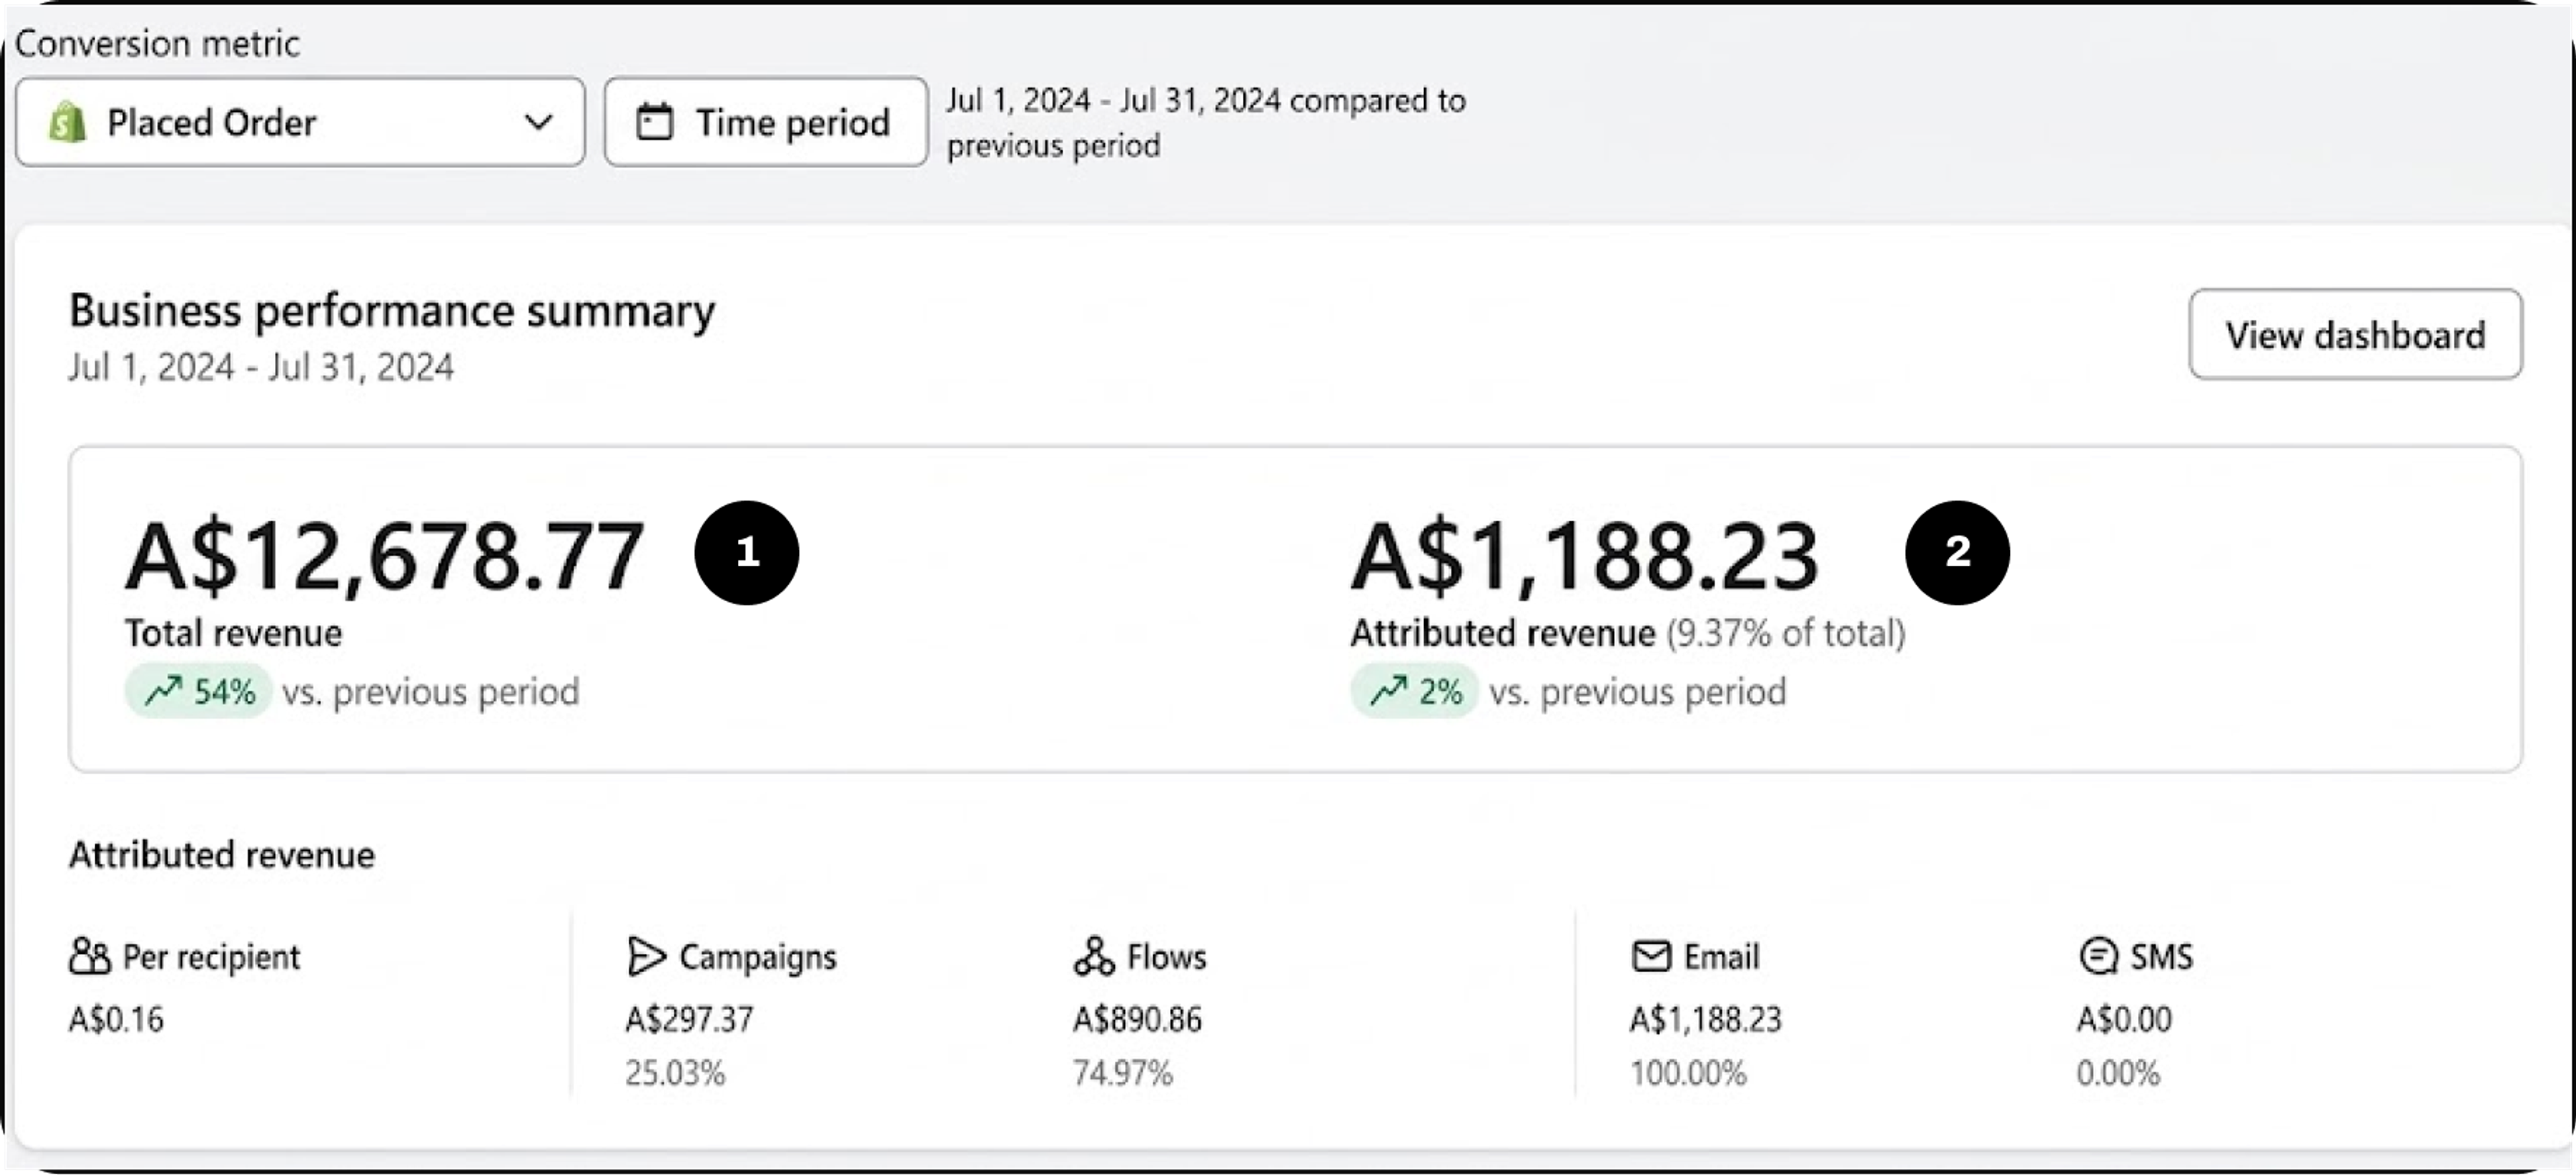Click the Campaigns share 25.03%
2576x1175 pixels.
tap(675, 1073)
